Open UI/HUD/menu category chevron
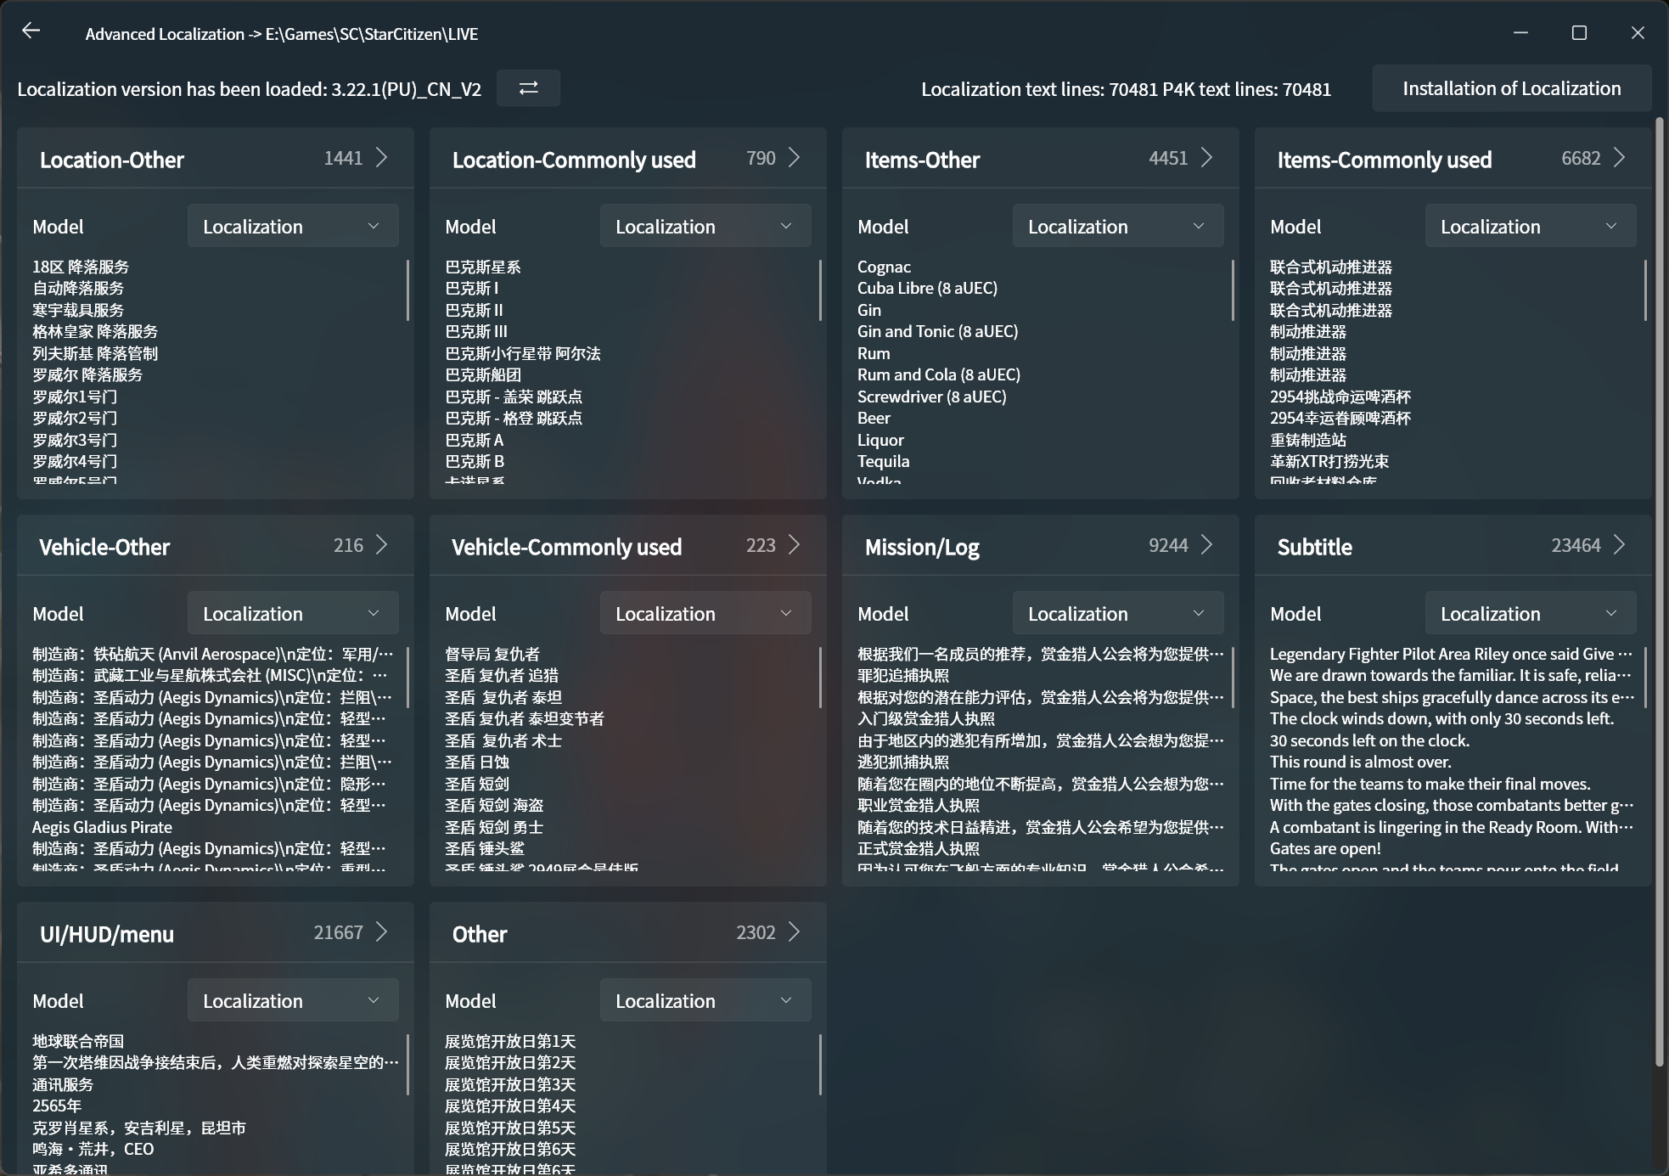 coord(382,932)
